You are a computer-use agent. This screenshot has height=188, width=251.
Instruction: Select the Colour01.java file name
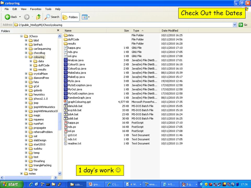[76, 64]
